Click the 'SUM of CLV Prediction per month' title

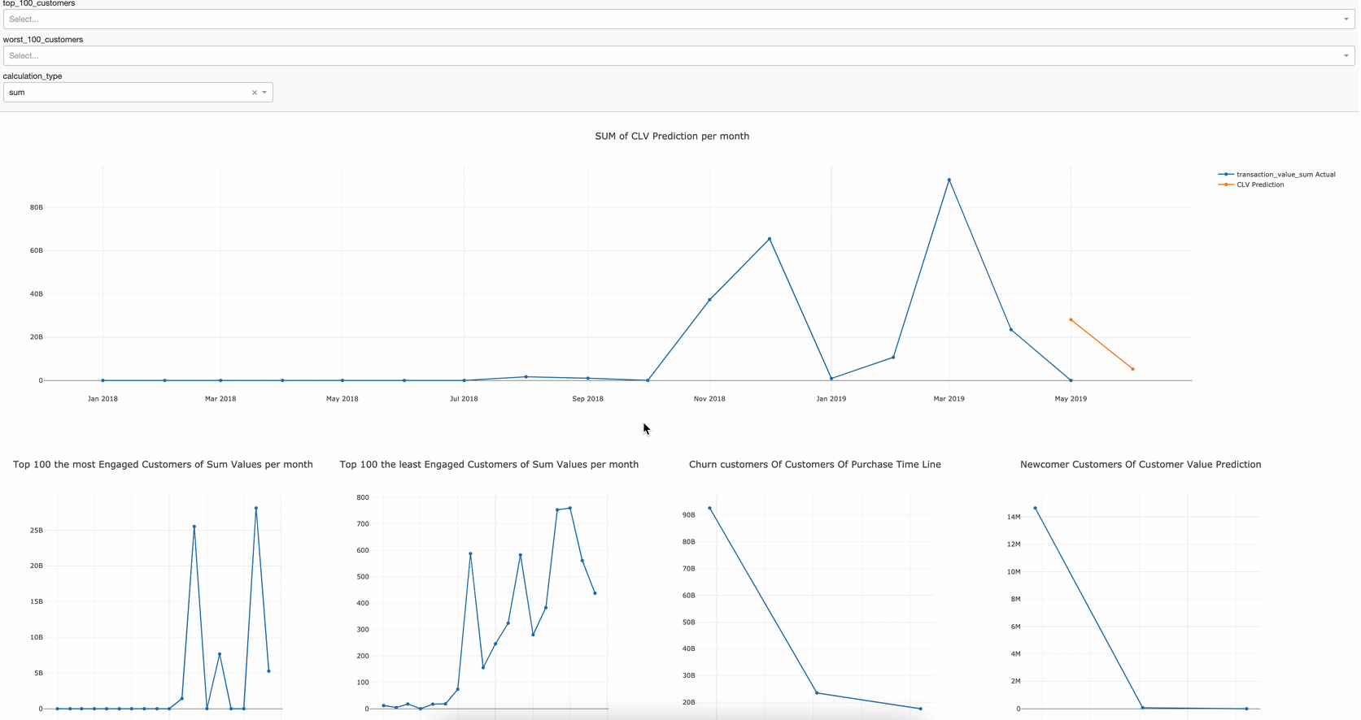point(671,137)
